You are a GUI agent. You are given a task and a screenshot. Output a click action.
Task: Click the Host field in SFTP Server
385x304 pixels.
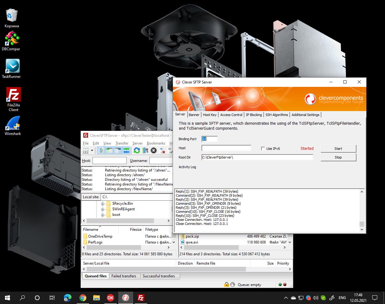pos(226,148)
